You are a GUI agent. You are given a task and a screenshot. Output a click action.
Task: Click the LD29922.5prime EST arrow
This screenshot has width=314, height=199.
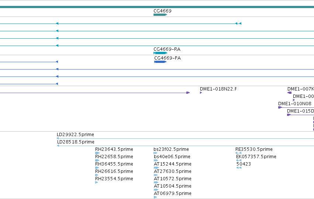point(185,138)
